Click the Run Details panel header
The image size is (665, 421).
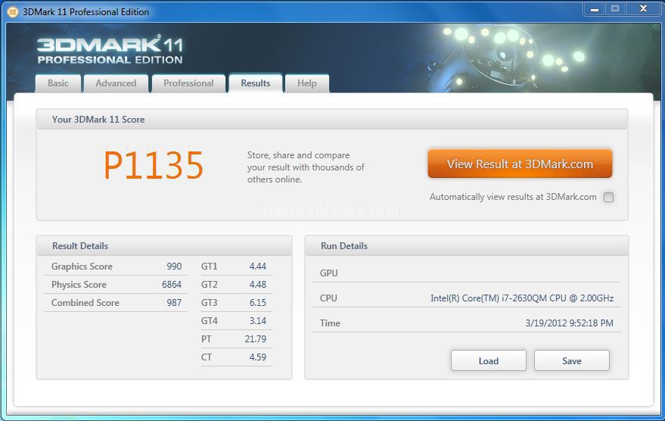click(x=467, y=246)
